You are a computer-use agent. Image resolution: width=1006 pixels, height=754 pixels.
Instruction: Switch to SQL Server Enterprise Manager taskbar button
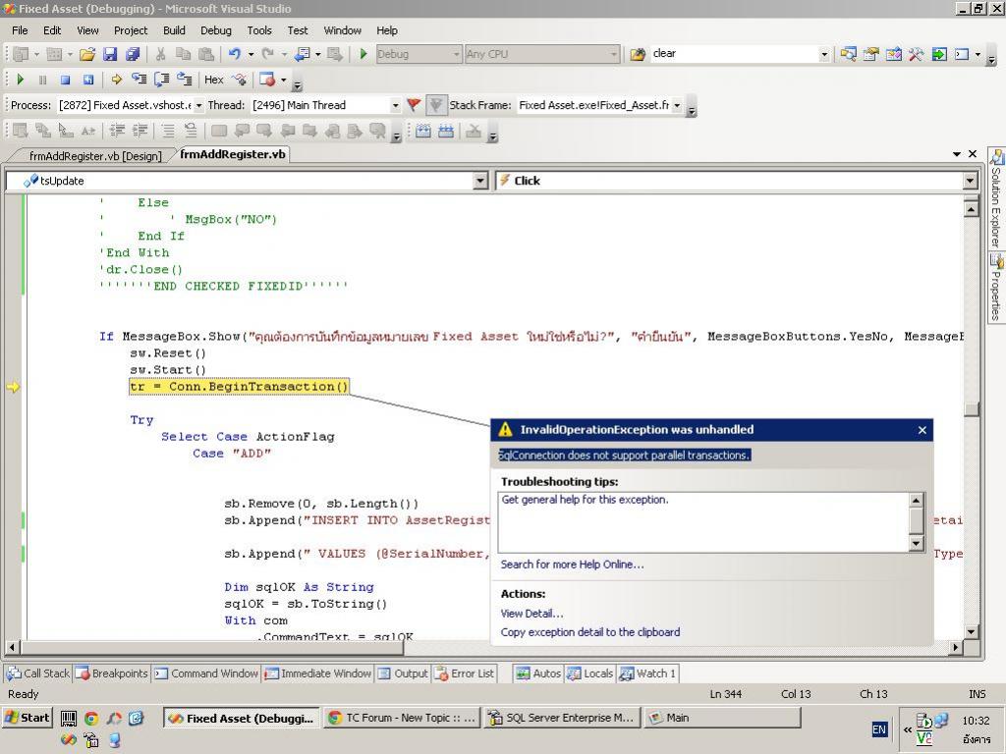pyautogui.click(x=561, y=718)
